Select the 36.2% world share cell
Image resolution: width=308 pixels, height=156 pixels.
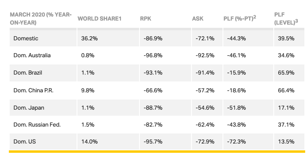89,38
